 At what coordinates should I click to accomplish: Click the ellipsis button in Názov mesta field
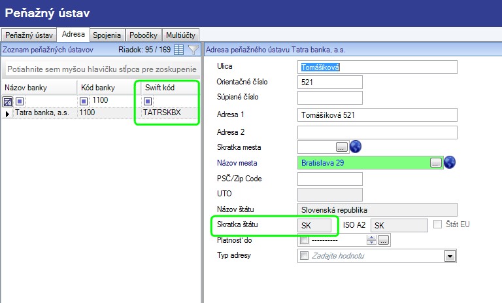tap(435, 162)
